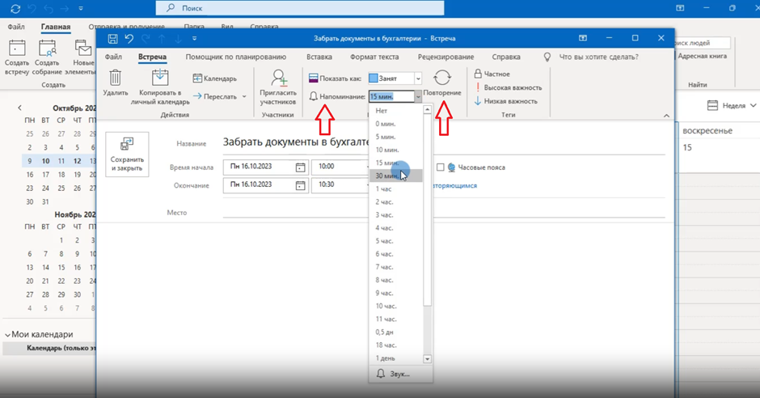Screen dimensions: 760x398
Task: Click the Delete meeting trash icon
Action: tap(116, 78)
